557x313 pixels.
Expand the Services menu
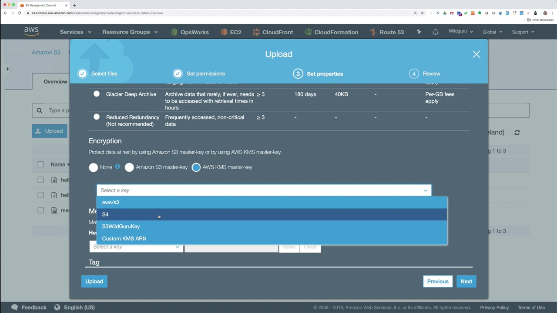coord(75,32)
